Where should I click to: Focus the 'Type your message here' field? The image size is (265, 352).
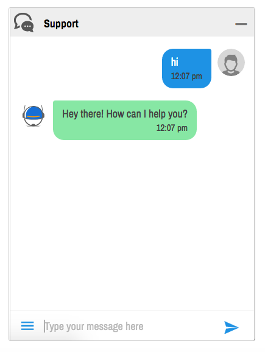(x=130, y=326)
